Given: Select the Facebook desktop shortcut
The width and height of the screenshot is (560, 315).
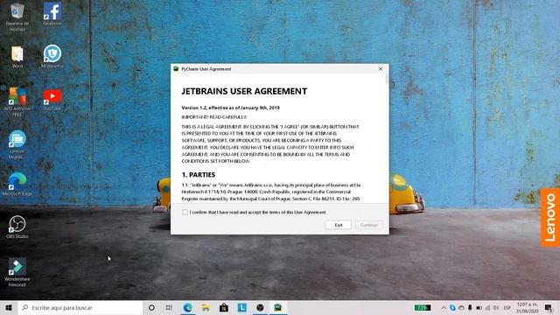Looking at the screenshot, I should [52, 14].
